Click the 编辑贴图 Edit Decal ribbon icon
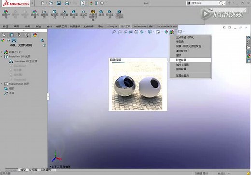251x175 pixels. click(x=44, y=13)
